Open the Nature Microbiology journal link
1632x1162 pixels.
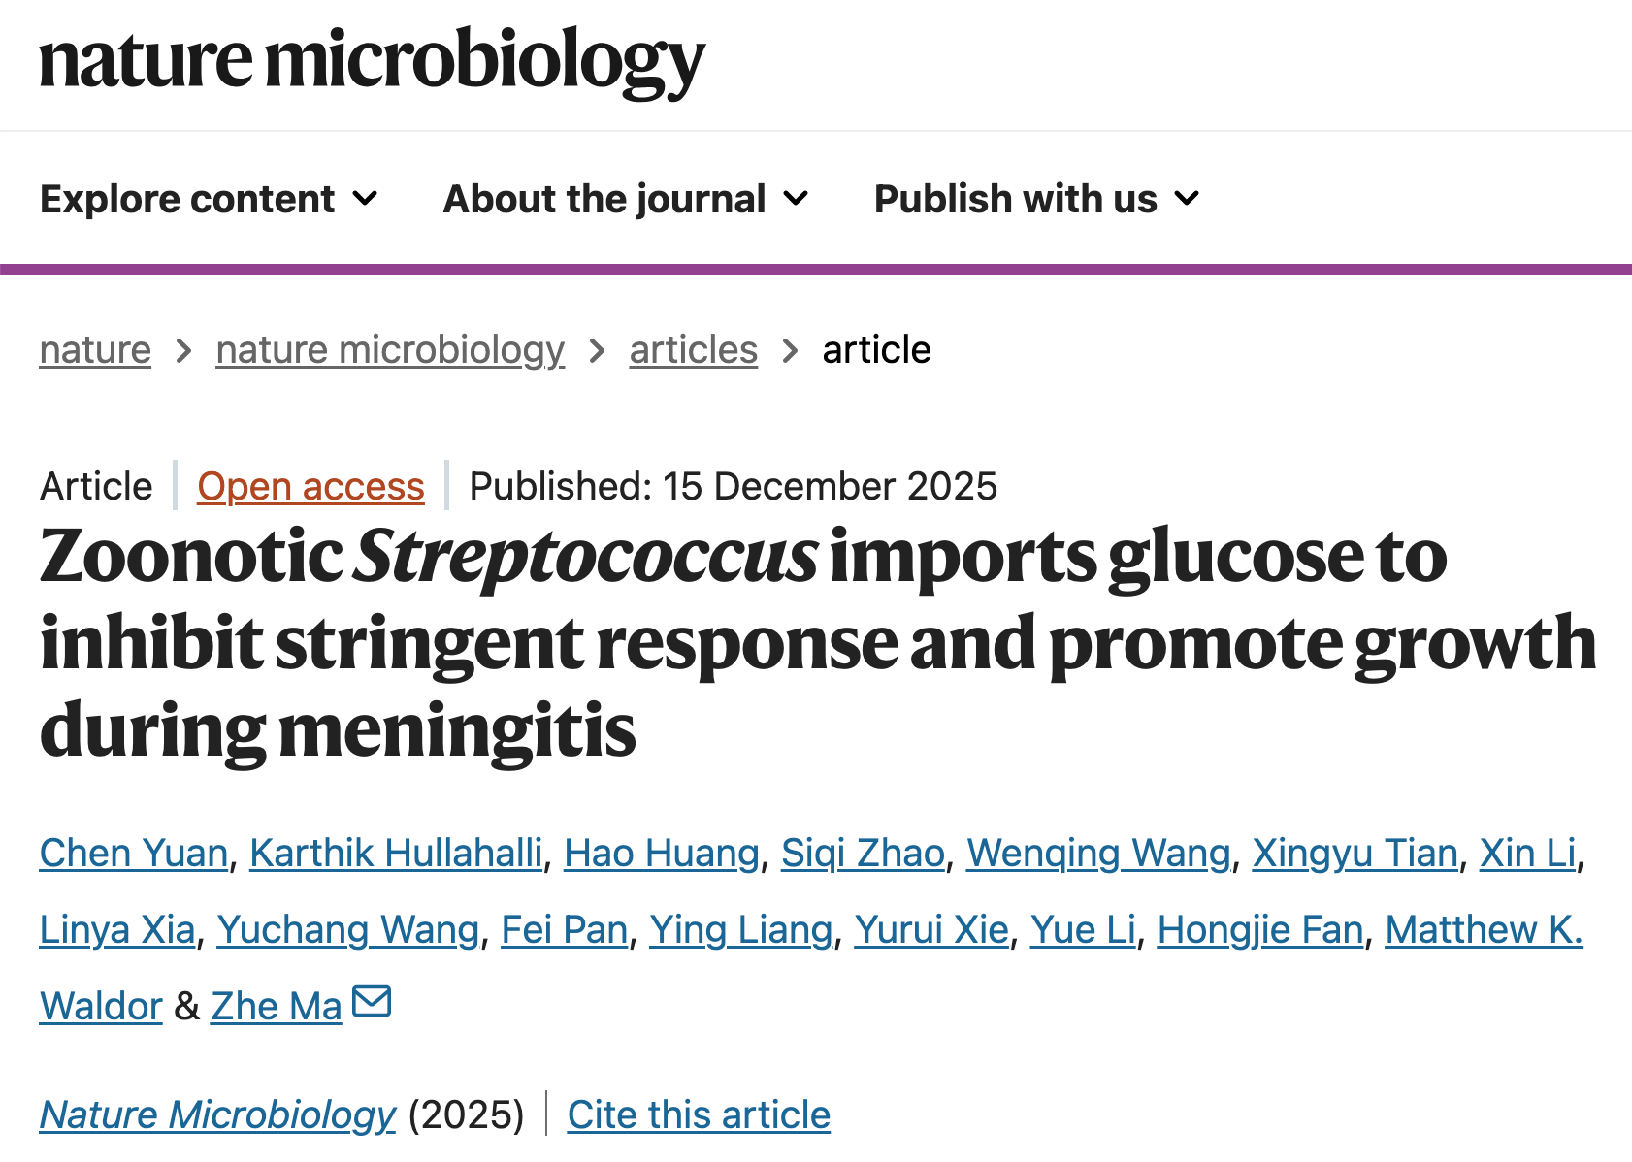pyautogui.click(x=217, y=1115)
